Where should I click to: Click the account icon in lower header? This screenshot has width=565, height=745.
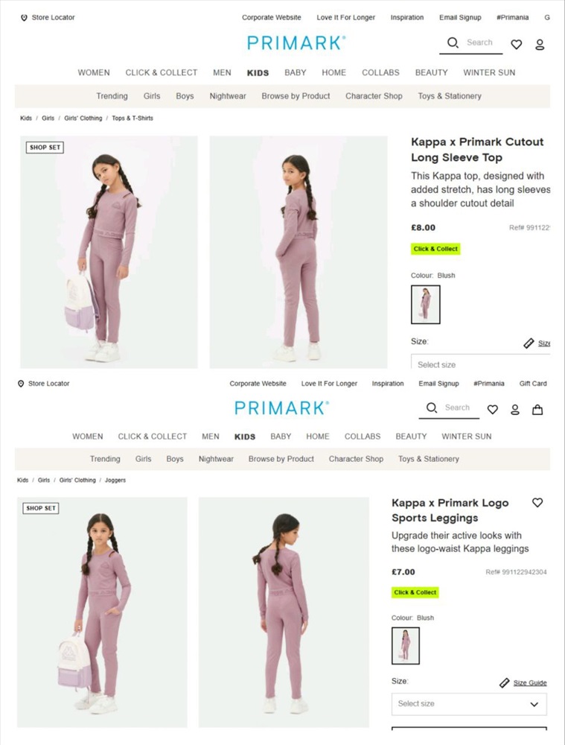tap(514, 410)
